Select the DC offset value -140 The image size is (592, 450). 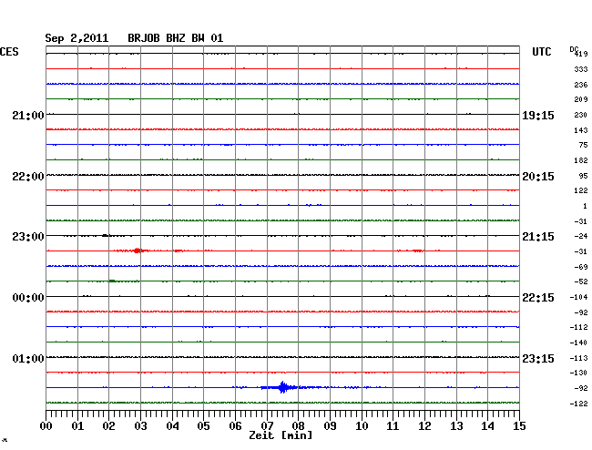coord(578,343)
